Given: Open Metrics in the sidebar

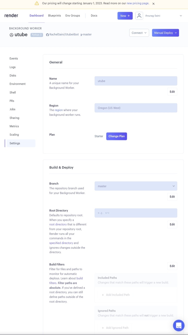Looking at the screenshot, I should pos(14,126).
